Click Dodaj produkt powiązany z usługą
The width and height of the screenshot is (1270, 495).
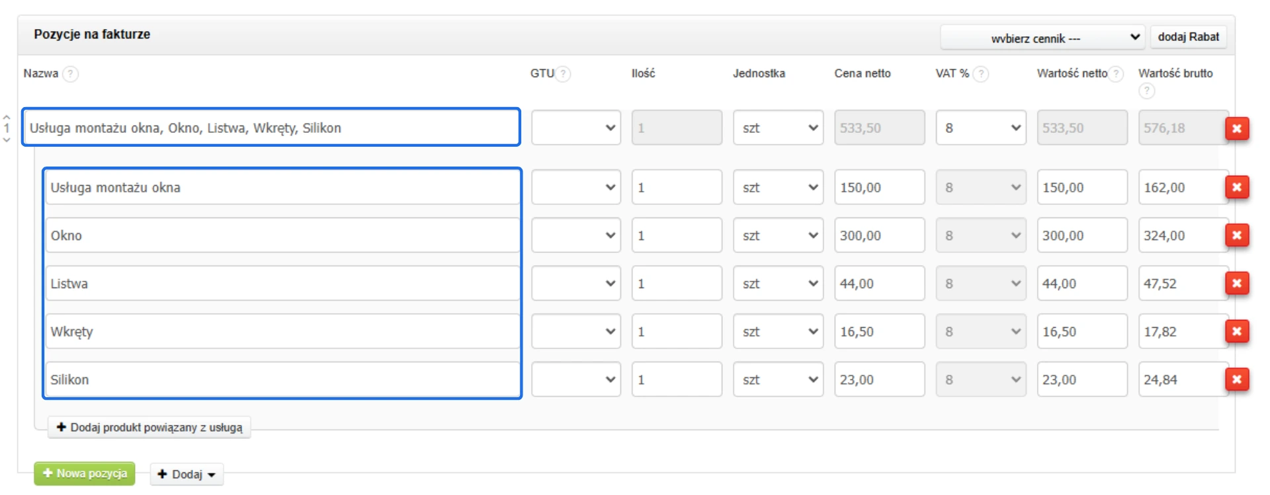point(149,427)
